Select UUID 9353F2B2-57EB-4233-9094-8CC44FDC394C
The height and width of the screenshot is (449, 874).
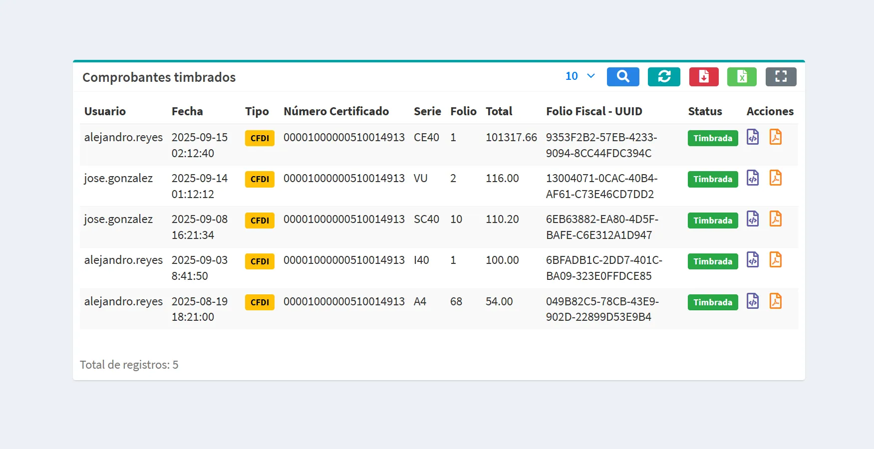pos(601,145)
